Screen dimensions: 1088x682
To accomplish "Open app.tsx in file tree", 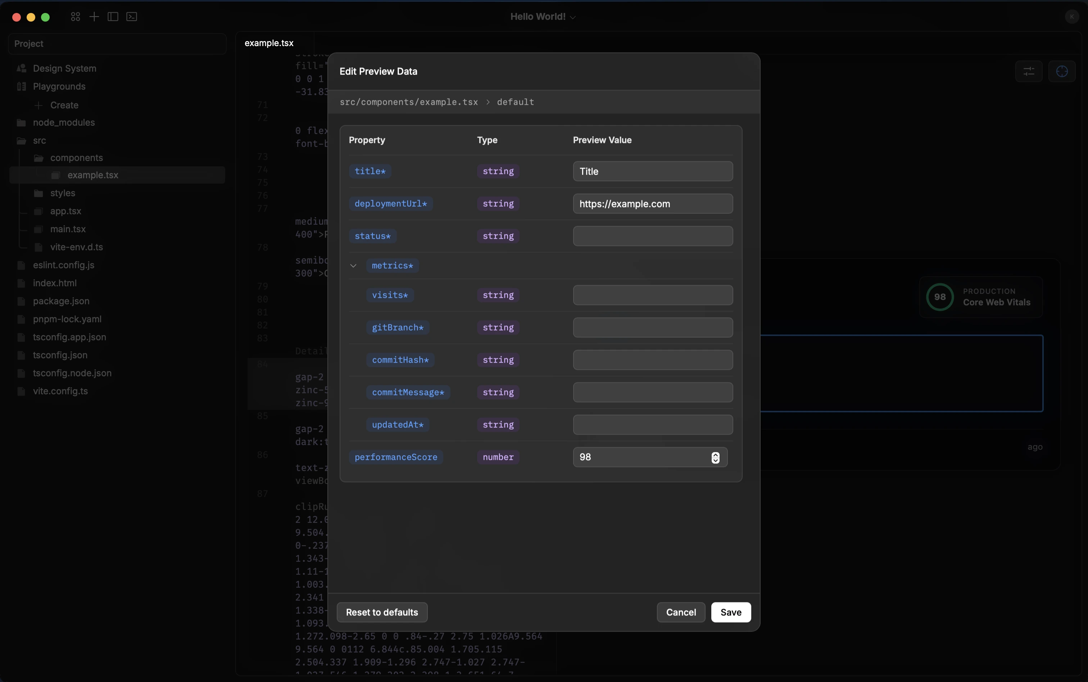I will pos(66,211).
